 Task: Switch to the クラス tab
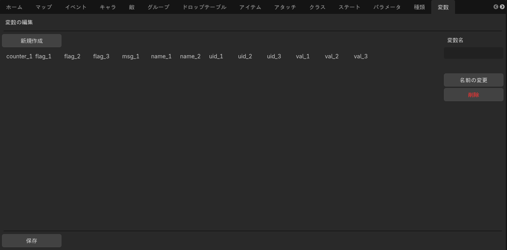coord(317,7)
